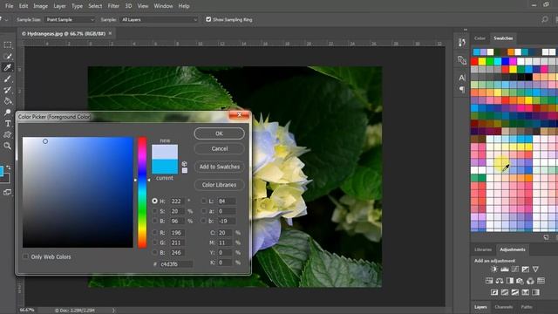
Task: Add an Exposure adjustment
Action: (525, 270)
